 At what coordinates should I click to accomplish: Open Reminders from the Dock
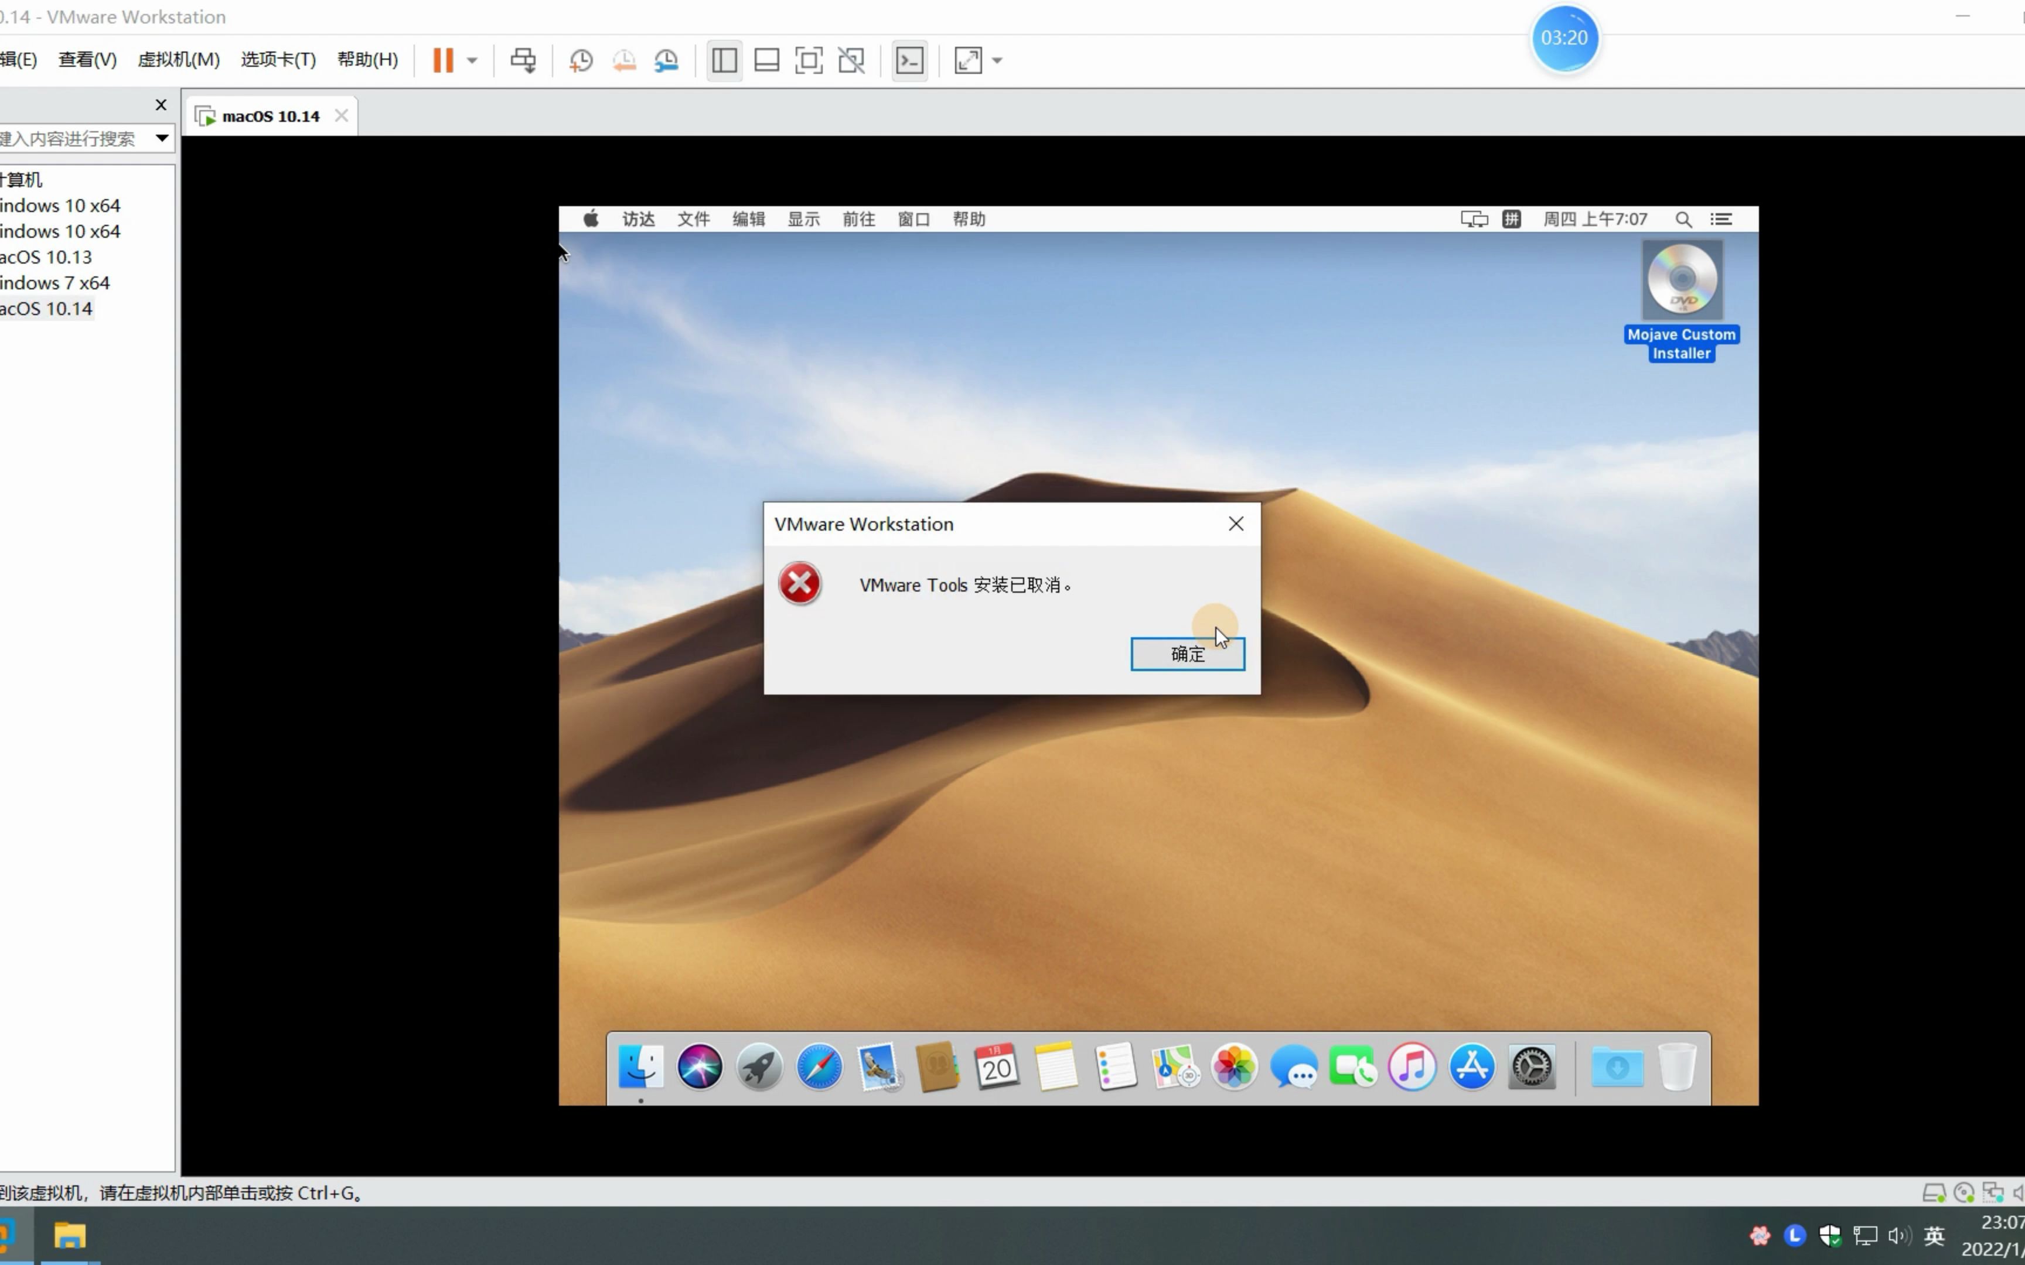coord(1116,1066)
